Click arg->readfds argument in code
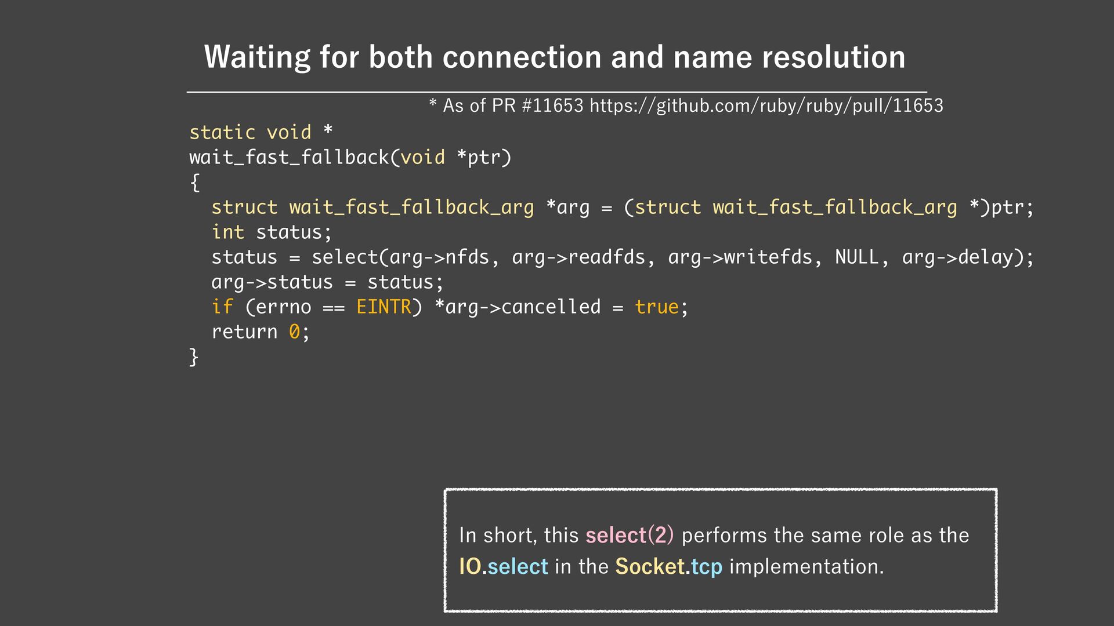Image resolution: width=1114 pixels, height=626 pixels. click(x=578, y=257)
